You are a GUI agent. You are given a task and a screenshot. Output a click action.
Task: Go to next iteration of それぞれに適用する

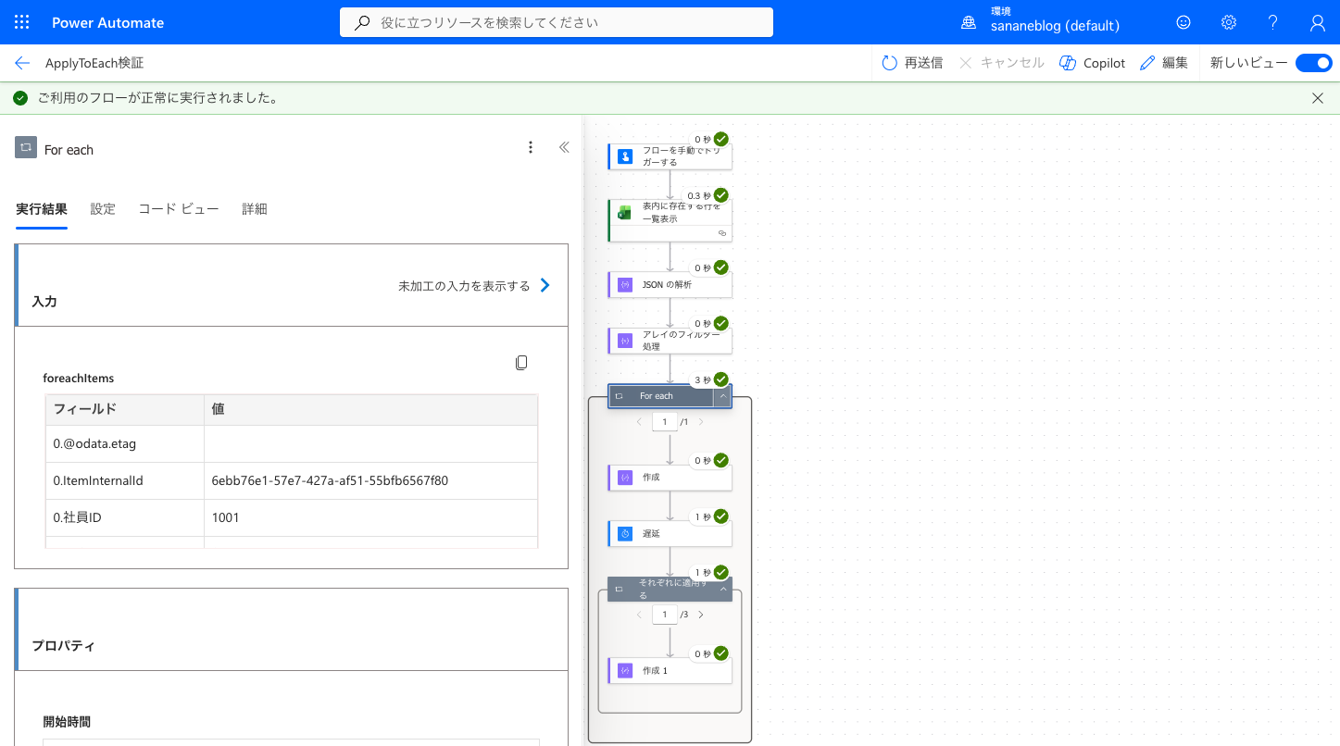(700, 615)
